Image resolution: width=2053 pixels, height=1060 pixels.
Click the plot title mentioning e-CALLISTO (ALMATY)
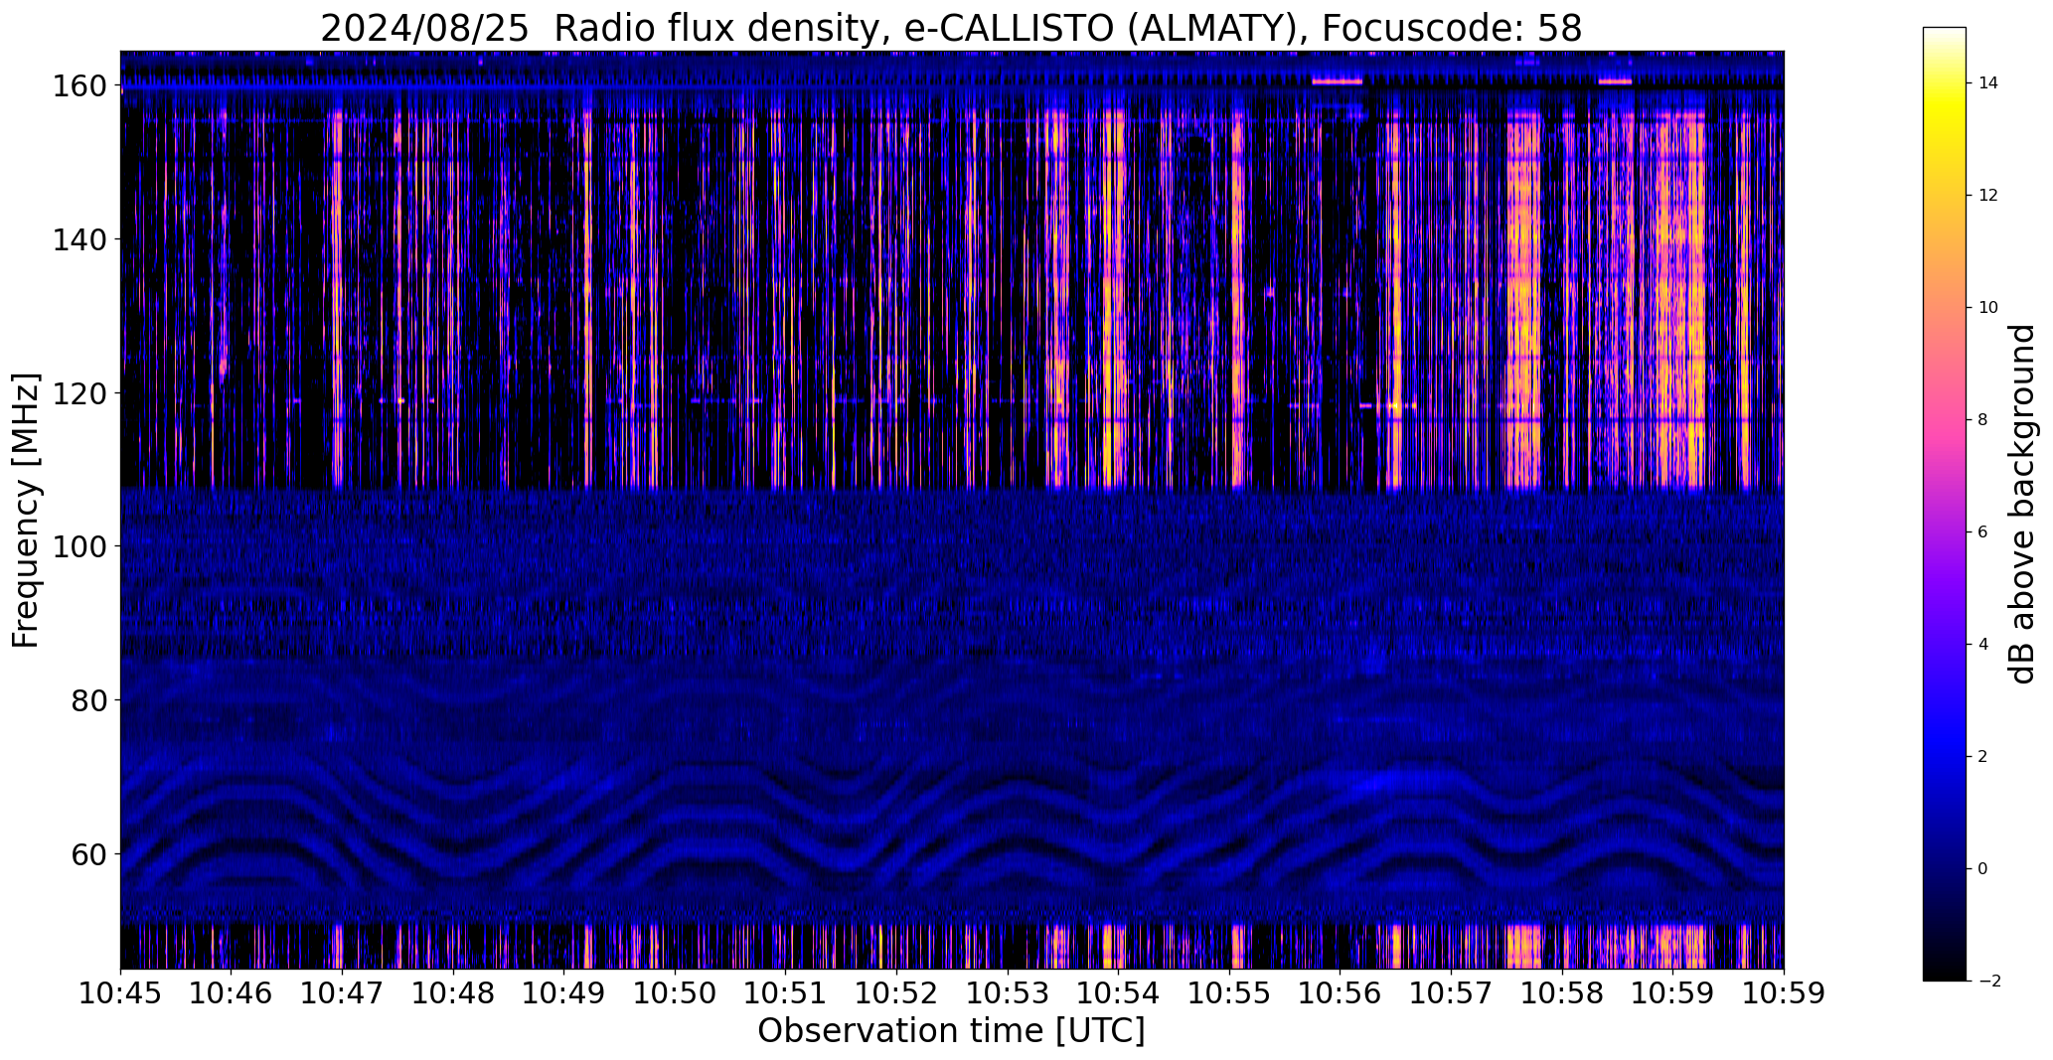pyautogui.click(x=951, y=28)
